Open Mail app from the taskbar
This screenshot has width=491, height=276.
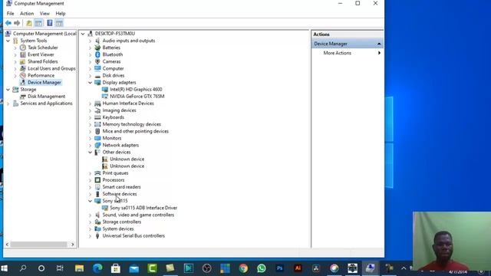coord(134,268)
